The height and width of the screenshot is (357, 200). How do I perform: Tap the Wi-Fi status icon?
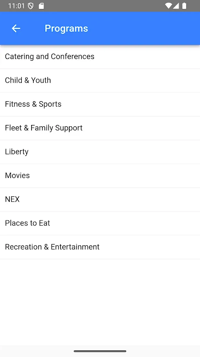click(x=168, y=6)
